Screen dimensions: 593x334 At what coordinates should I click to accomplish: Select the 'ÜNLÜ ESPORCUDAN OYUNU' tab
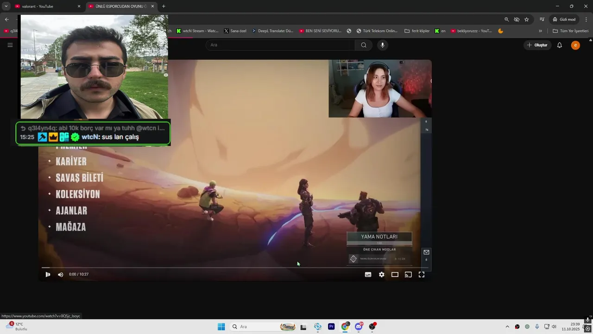[x=121, y=6]
